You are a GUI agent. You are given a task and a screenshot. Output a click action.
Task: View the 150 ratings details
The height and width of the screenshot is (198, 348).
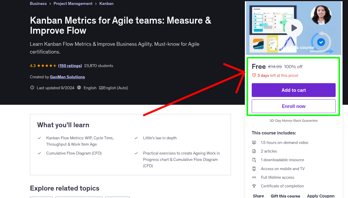[70, 66]
